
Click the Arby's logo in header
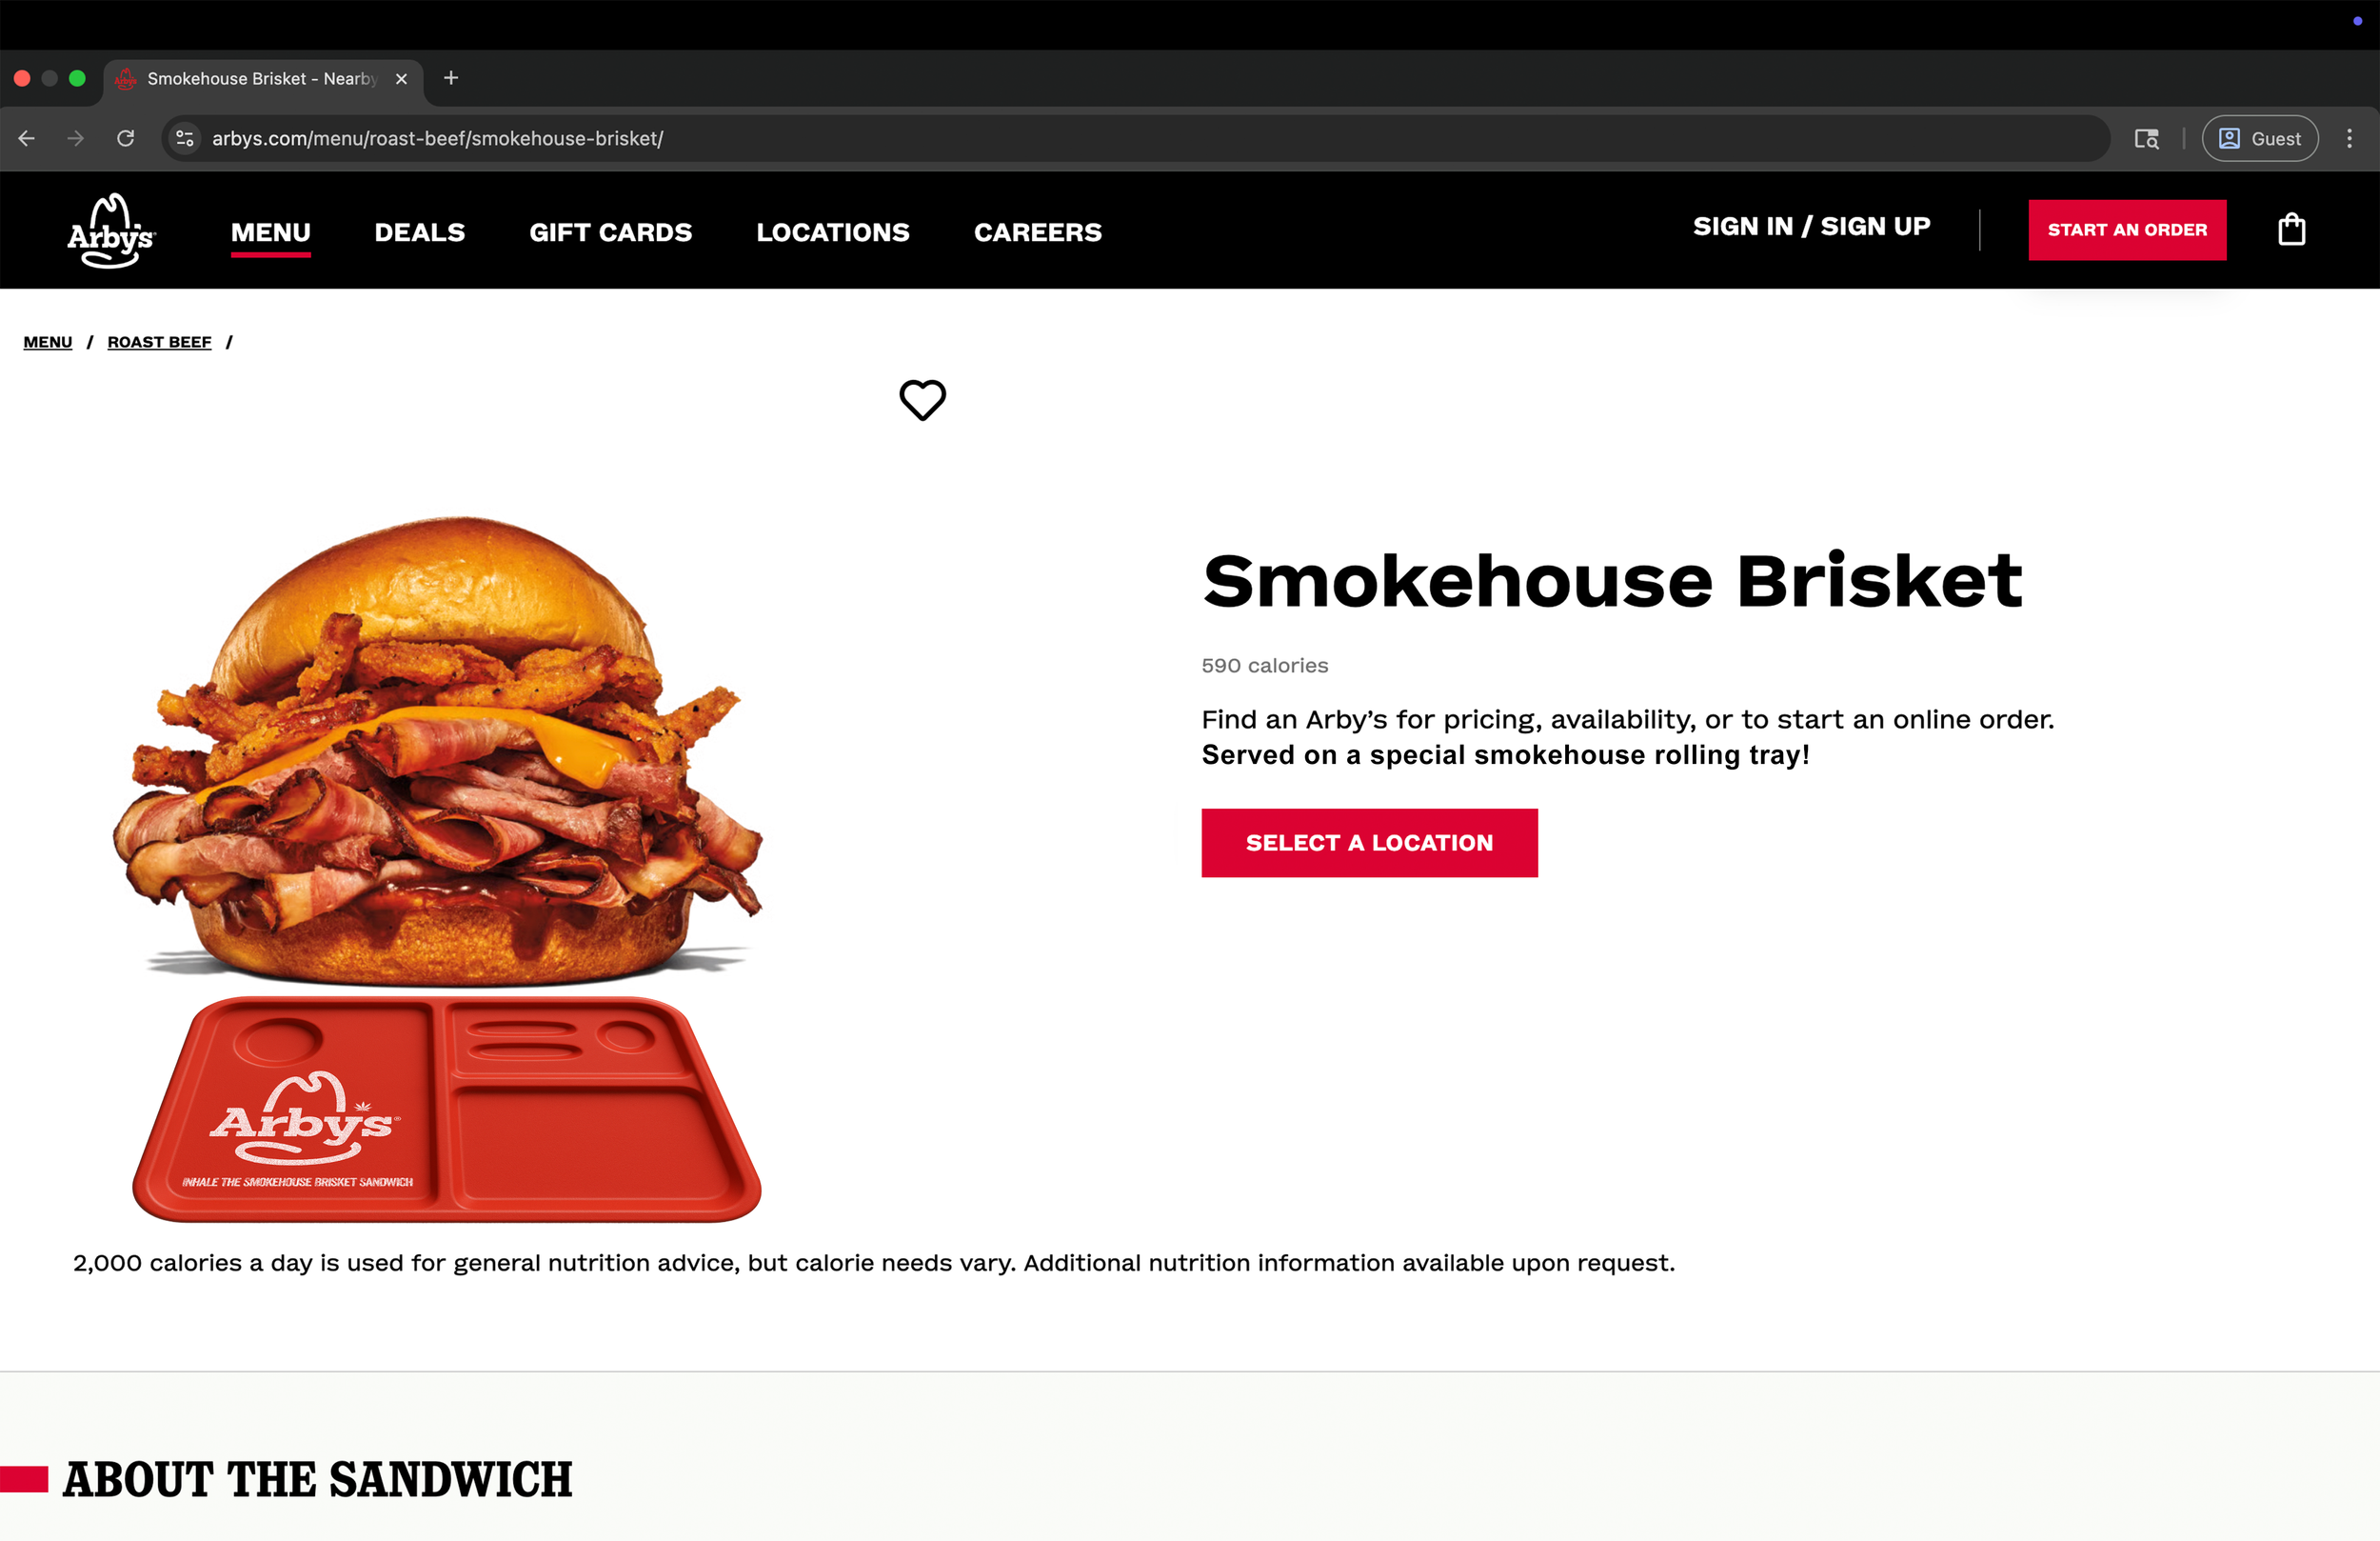coord(111,231)
